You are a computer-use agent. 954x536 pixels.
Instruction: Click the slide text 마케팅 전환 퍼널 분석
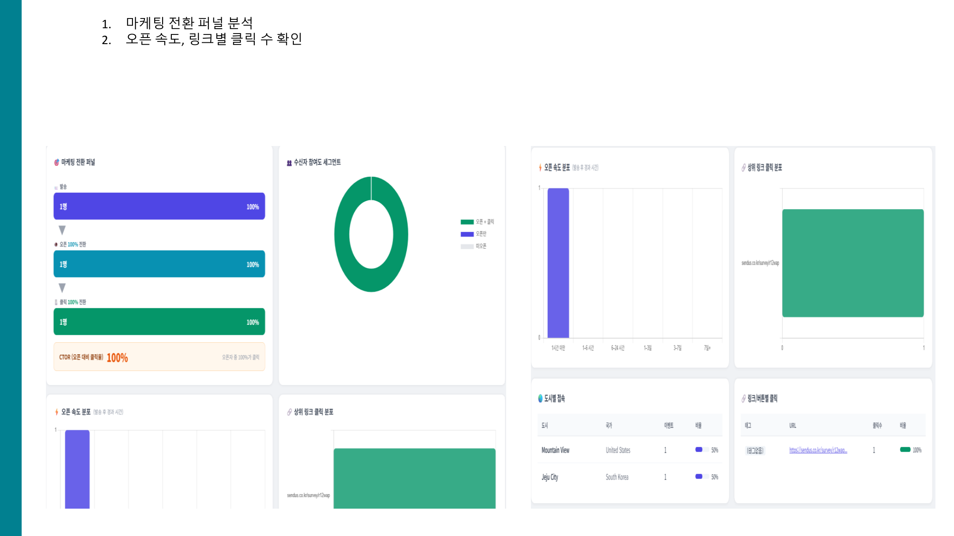click(x=189, y=23)
